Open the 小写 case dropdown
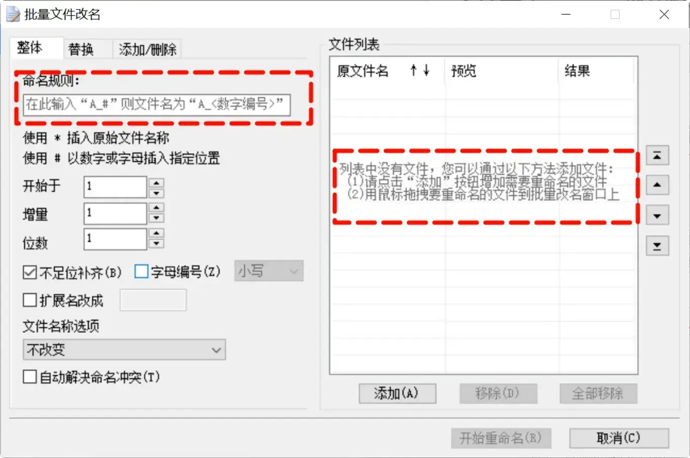Image resolution: width=690 pixels, height=458 pixels. coord(269,271)
